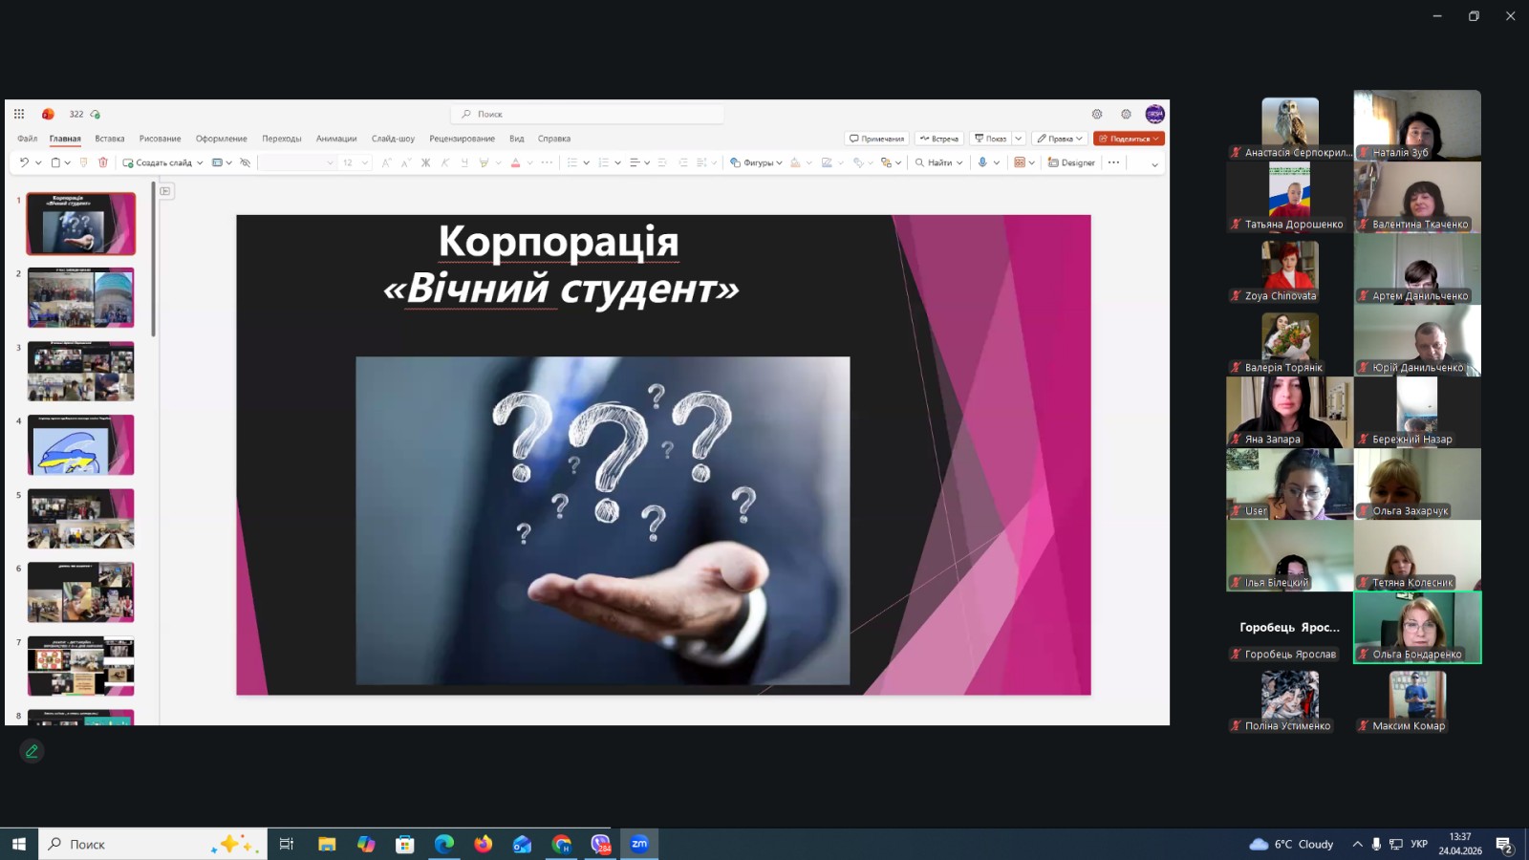The image size is (1529, 860).
Task: Expand the ribbon chevron at right end
Action: click(x=1154, y=163)
